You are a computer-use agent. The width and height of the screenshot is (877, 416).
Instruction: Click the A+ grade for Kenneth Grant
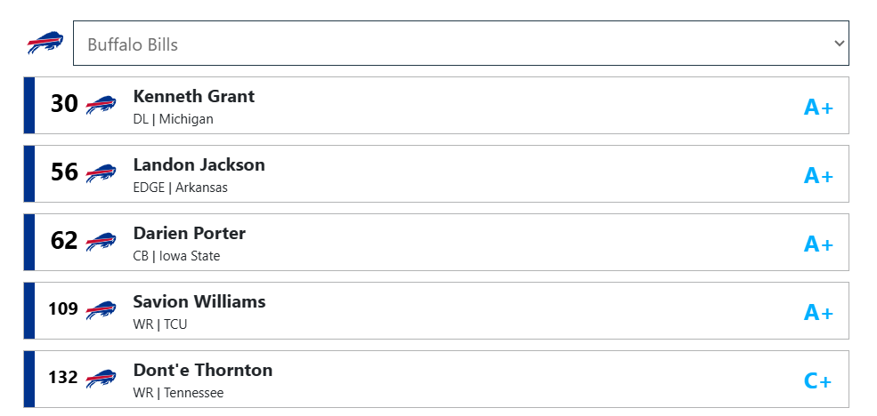click(818, 107)
